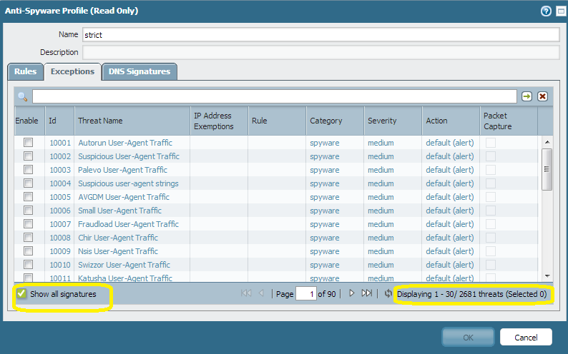Click the Packet Capture column header
The height and width of the screenshot is (354, 568).
pos(509,121)
